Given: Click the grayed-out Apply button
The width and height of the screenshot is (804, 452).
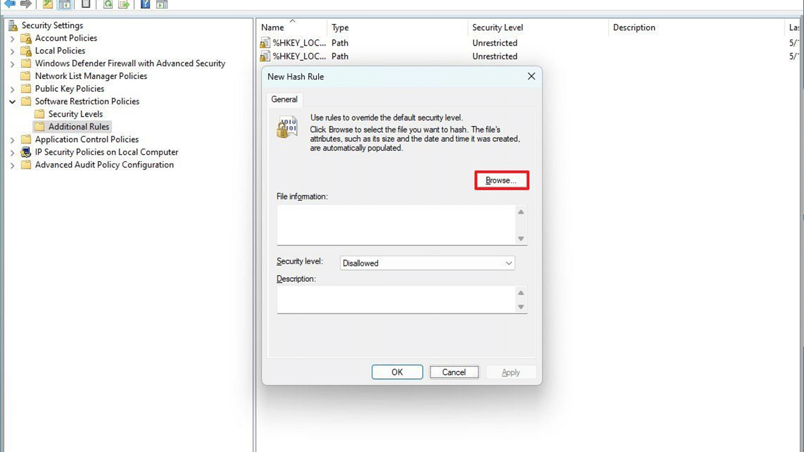Looking at the screenshot, I should [x=511, y=372].
